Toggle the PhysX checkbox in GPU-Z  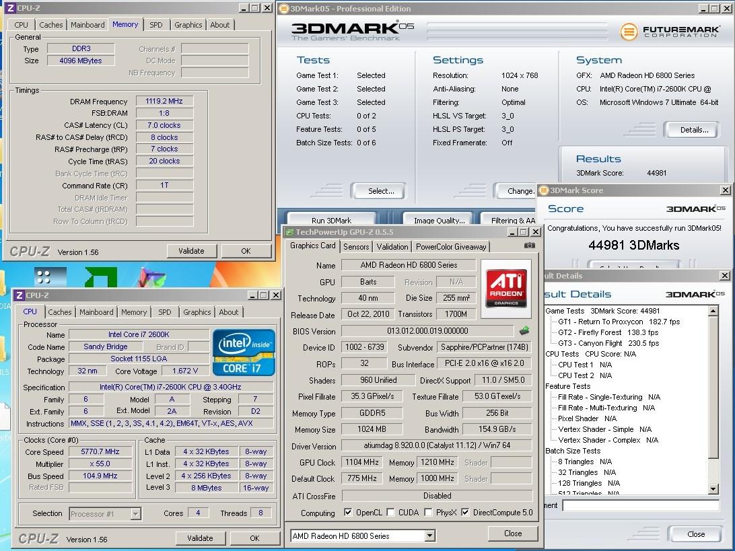(x=428, y=512)
